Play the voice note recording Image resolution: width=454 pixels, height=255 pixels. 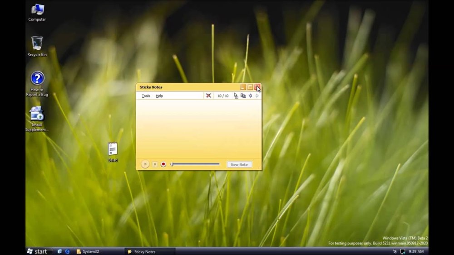pyautogui.click(x=145, y=164)
